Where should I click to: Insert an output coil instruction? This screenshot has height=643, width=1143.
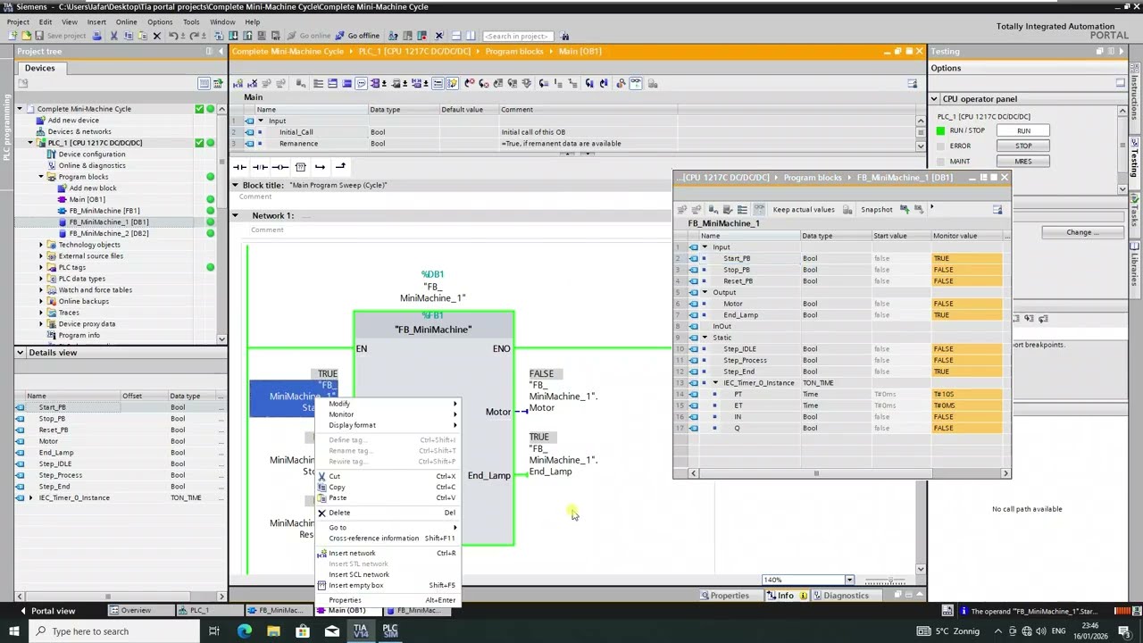tap(280, 167)
